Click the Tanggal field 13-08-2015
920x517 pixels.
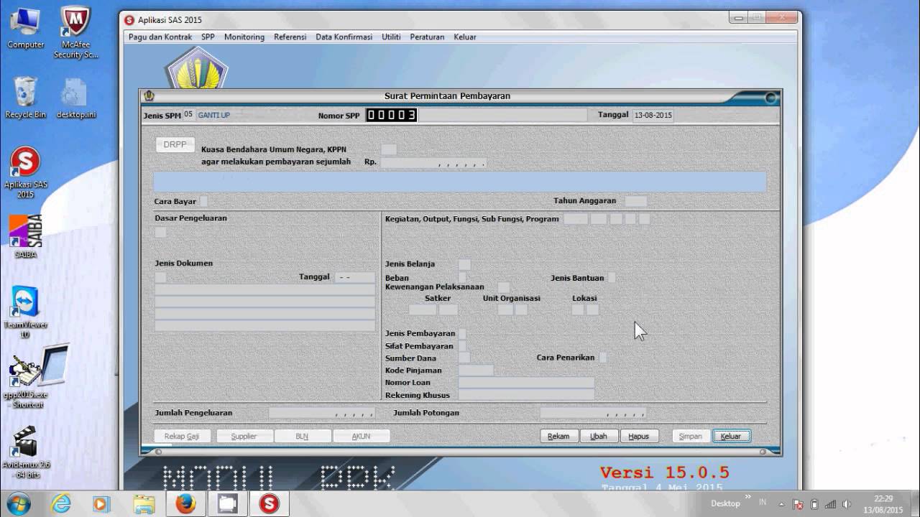(x=653, y=115)
